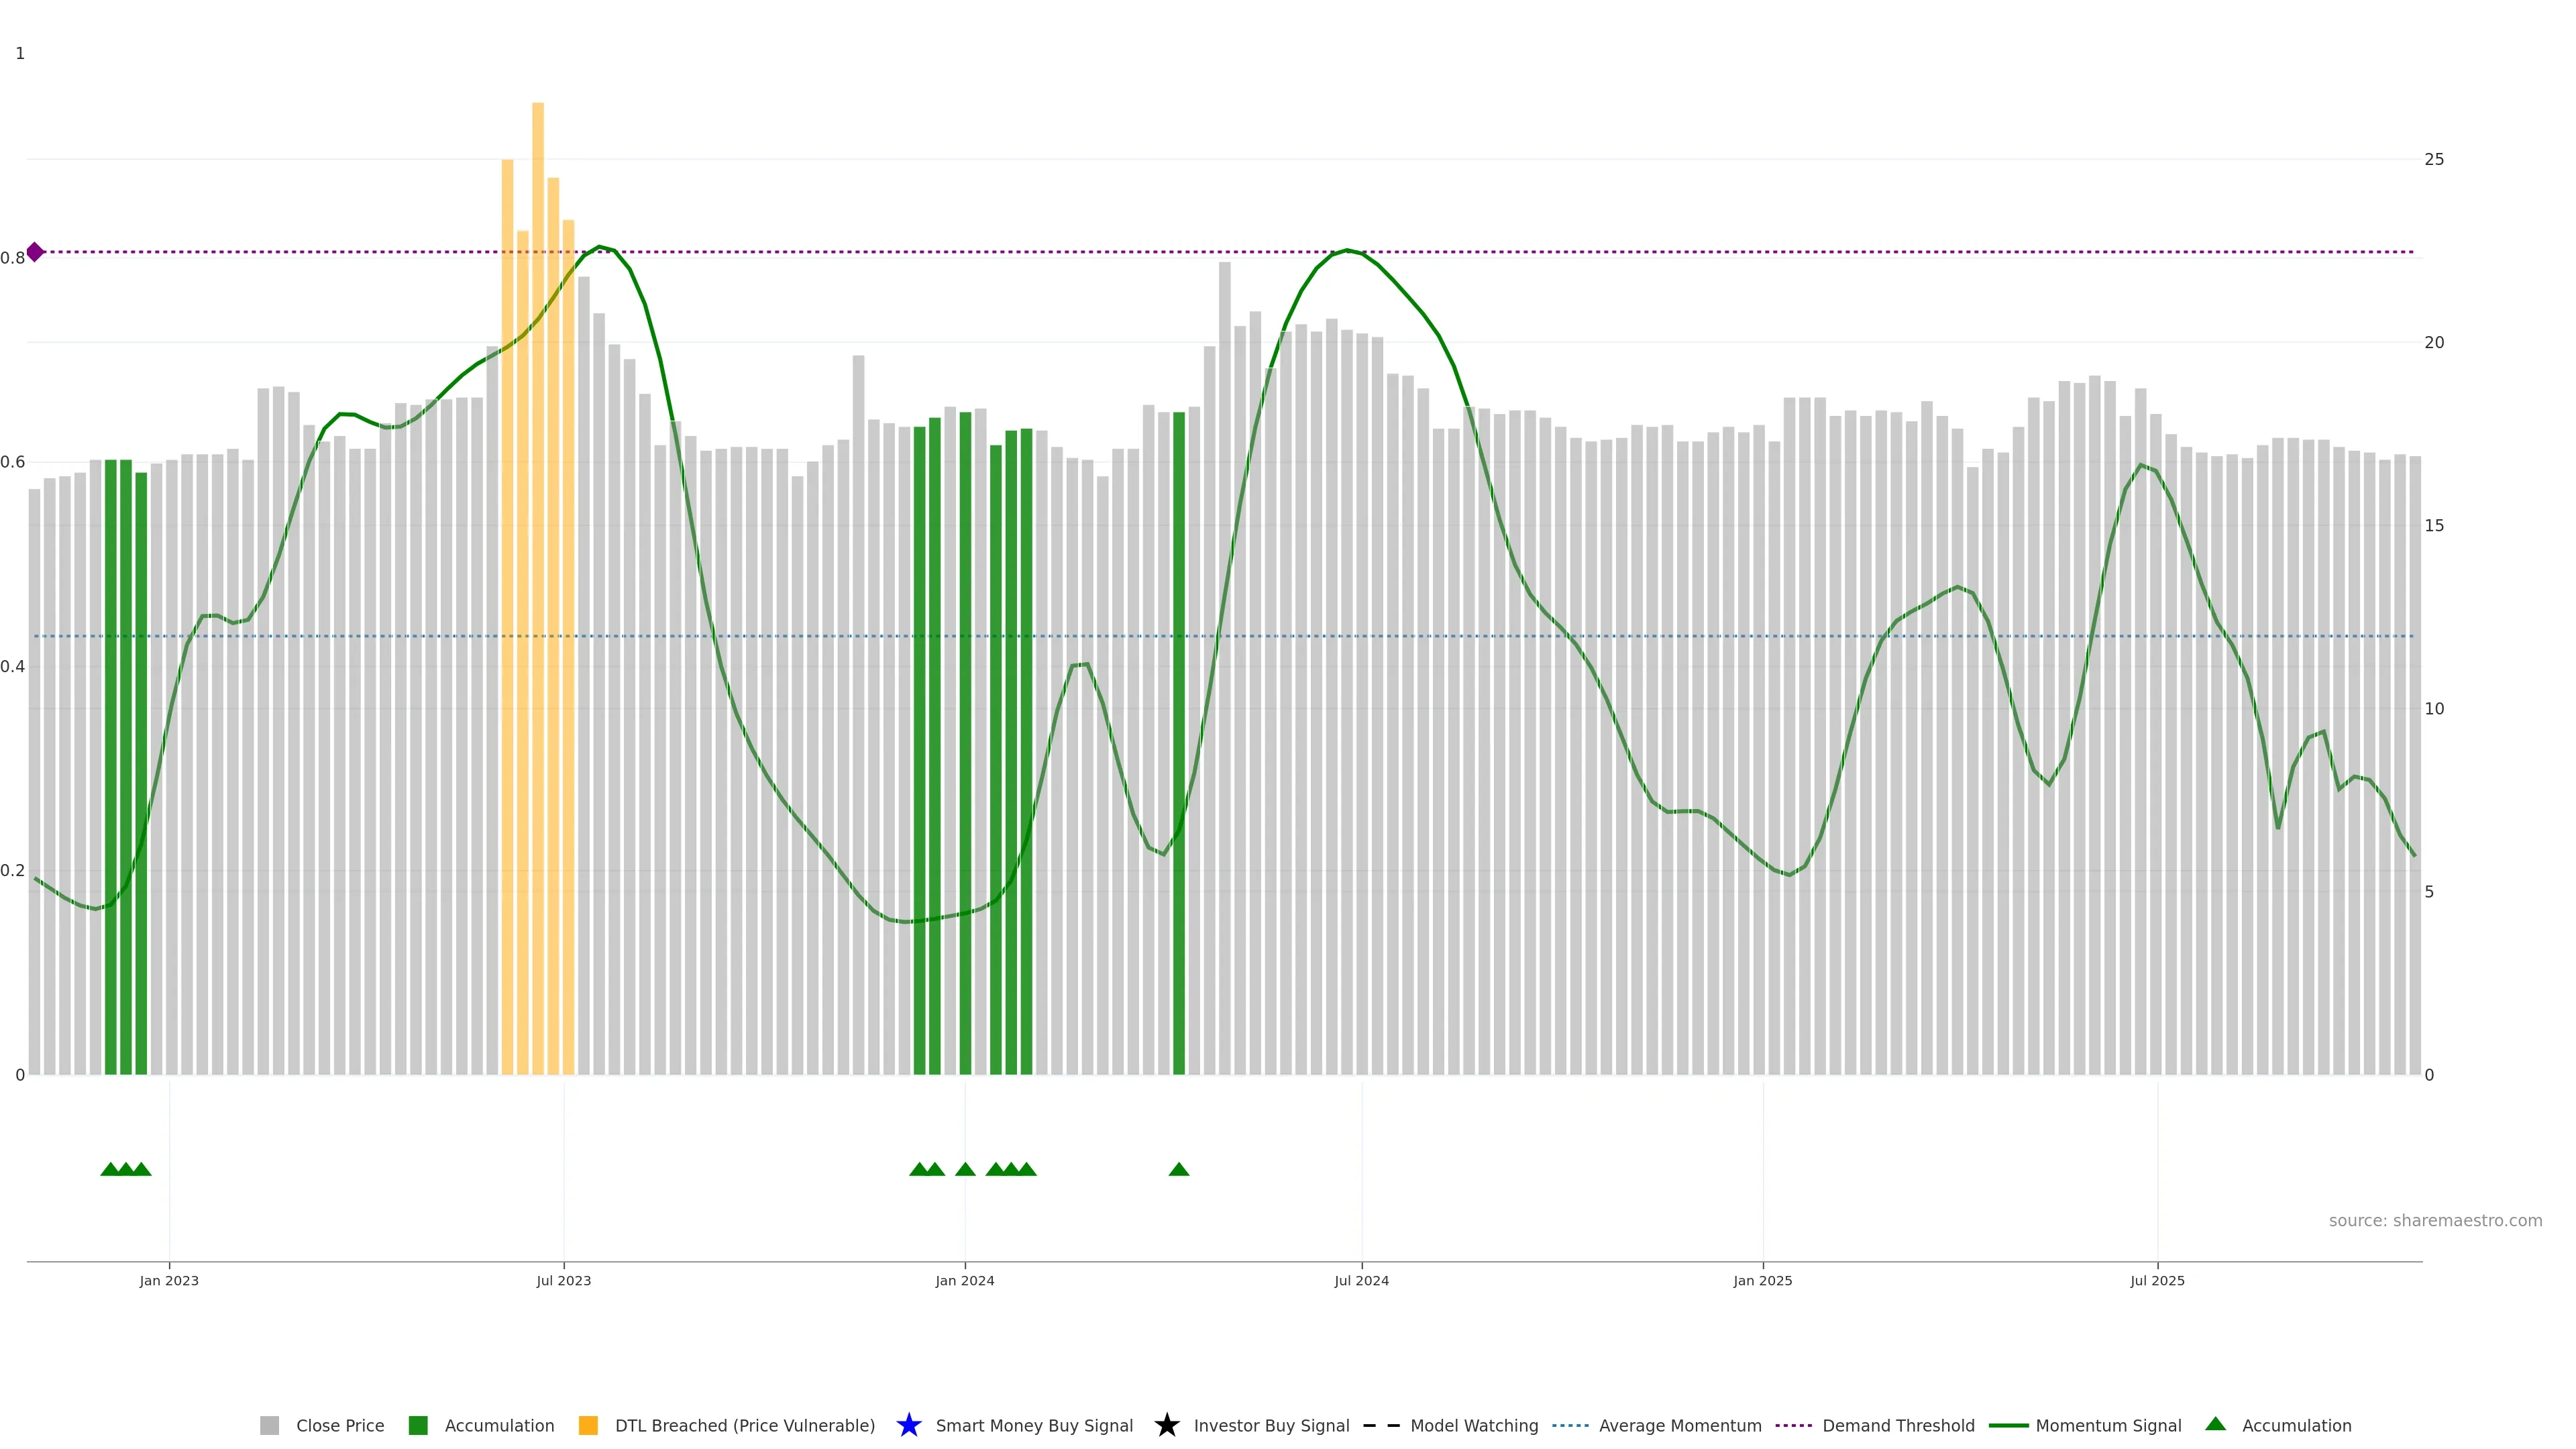Click the Average Momentum legend label

1680,1425
